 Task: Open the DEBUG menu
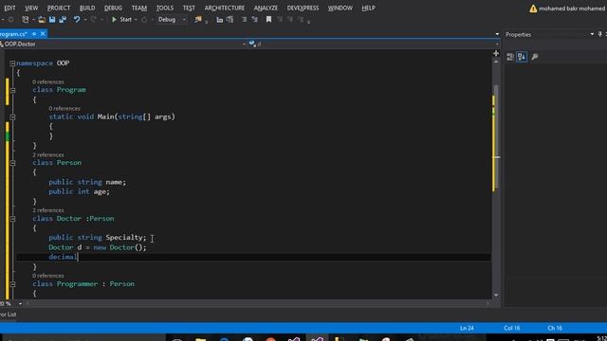point(113,8)
